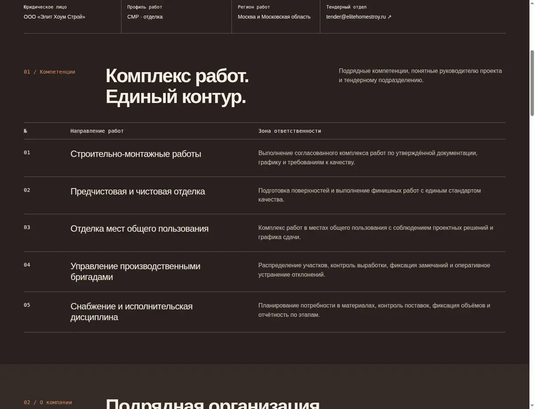Click the text ООО «Элит Хоум Строй»

(x=54, y=17)
